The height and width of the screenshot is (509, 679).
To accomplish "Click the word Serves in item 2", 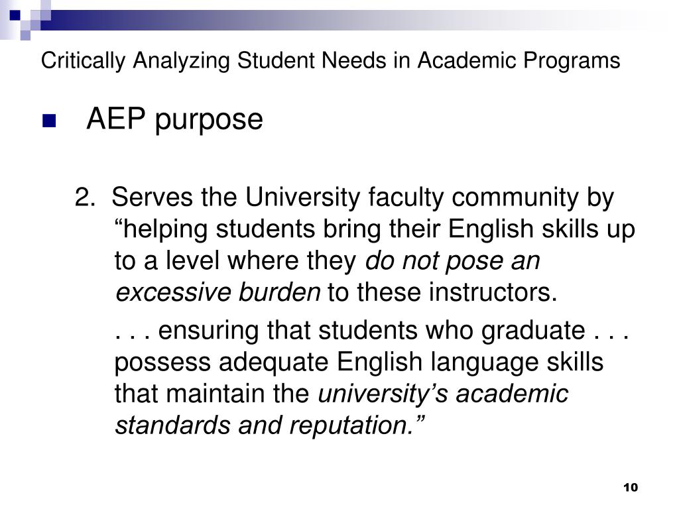I will [152, 198].
